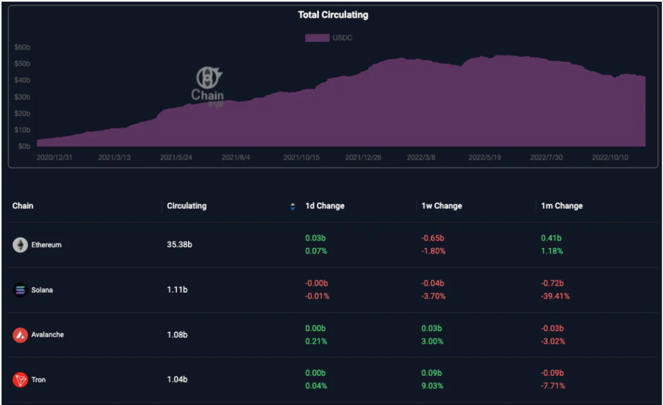Click the Total Circulating chart title
663x405 pixels.
click(x=333, y=15)
